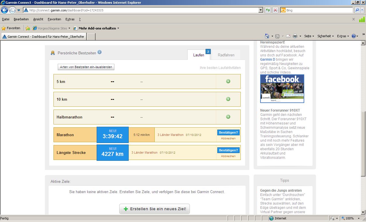Refresh the page with the reload icon
Viewport: 366px width, 222px height.
[x=268, y=10]
